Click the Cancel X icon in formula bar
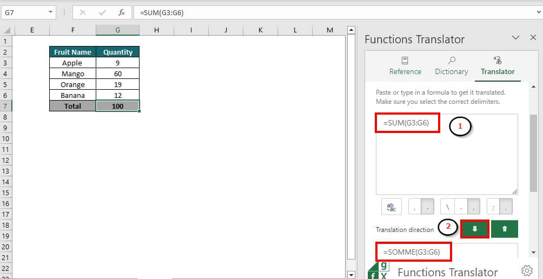Screen dimensions: 543x279 click(x=82, y=13)
